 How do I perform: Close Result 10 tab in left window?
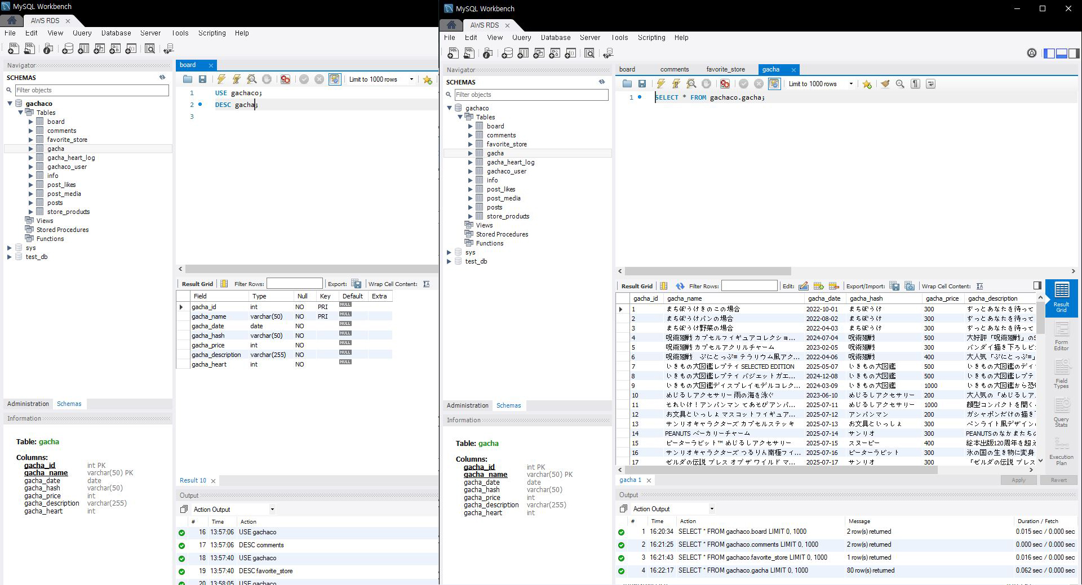click(213, 481)
